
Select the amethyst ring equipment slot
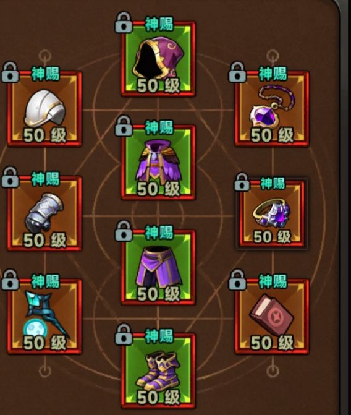[x=272, y=213]
